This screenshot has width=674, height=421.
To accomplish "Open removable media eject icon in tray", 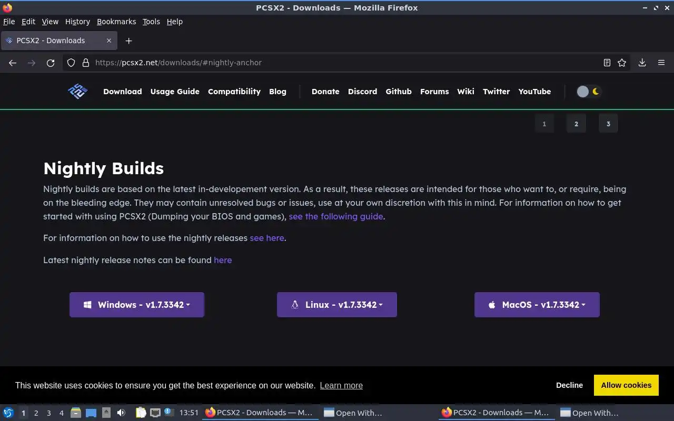I will [x=106, y=413].
